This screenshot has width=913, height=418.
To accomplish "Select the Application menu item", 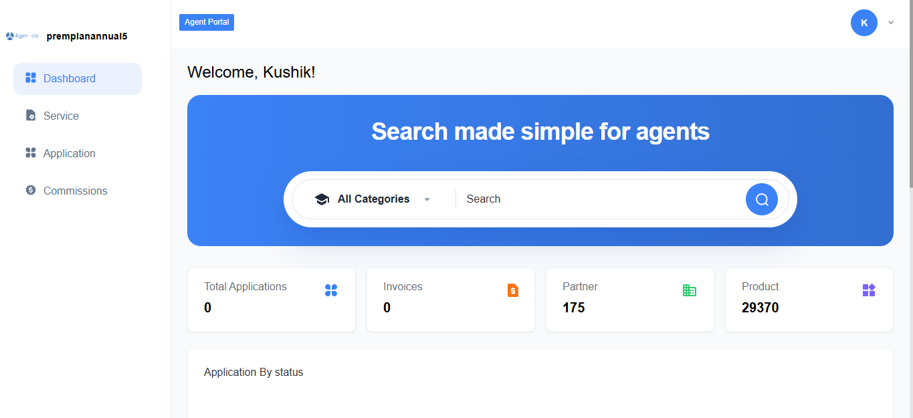I will point(70,153).
